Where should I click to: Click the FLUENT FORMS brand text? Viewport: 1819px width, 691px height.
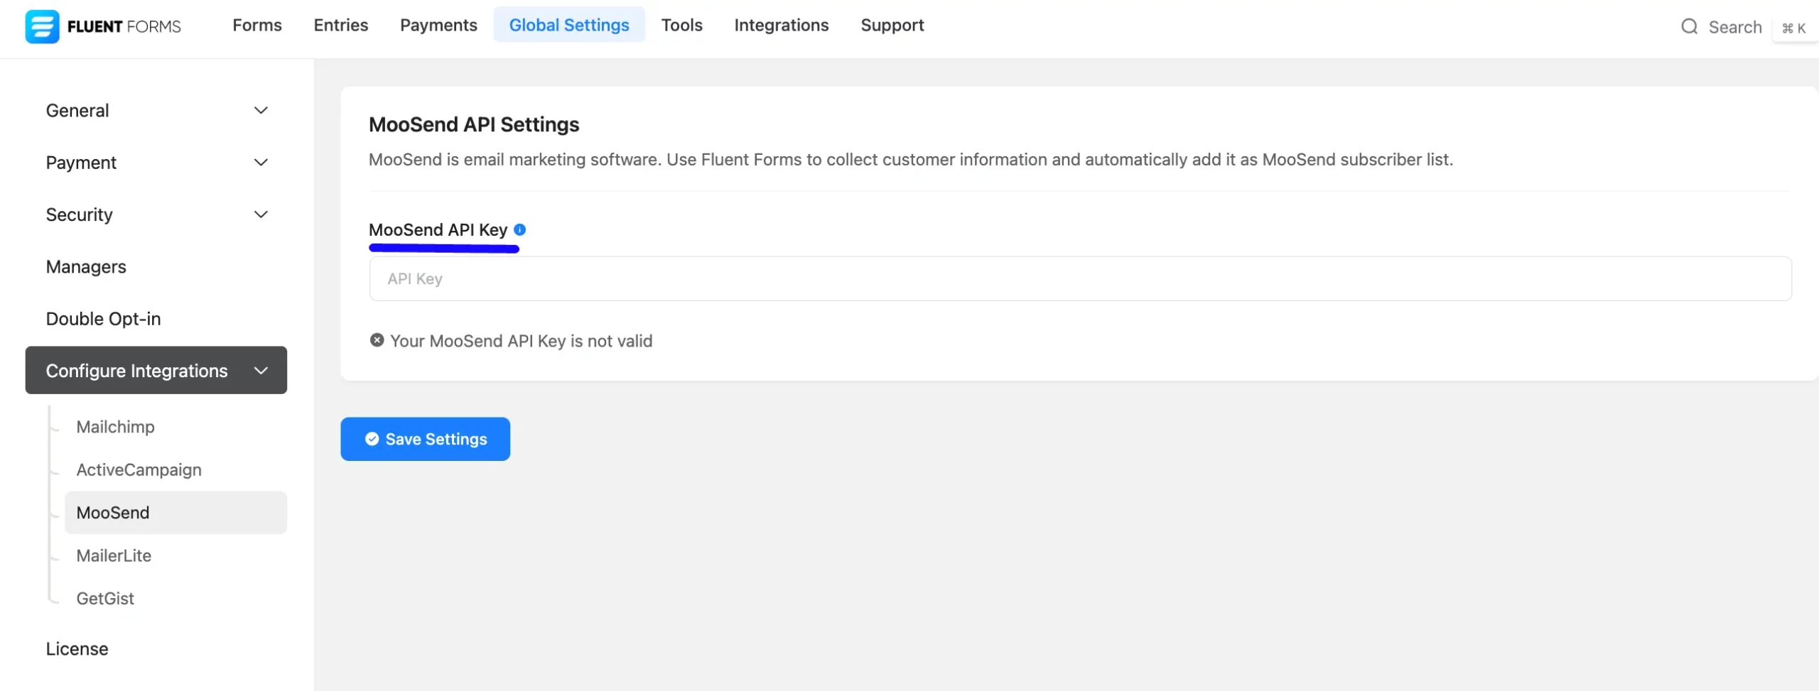pos(124,26)
